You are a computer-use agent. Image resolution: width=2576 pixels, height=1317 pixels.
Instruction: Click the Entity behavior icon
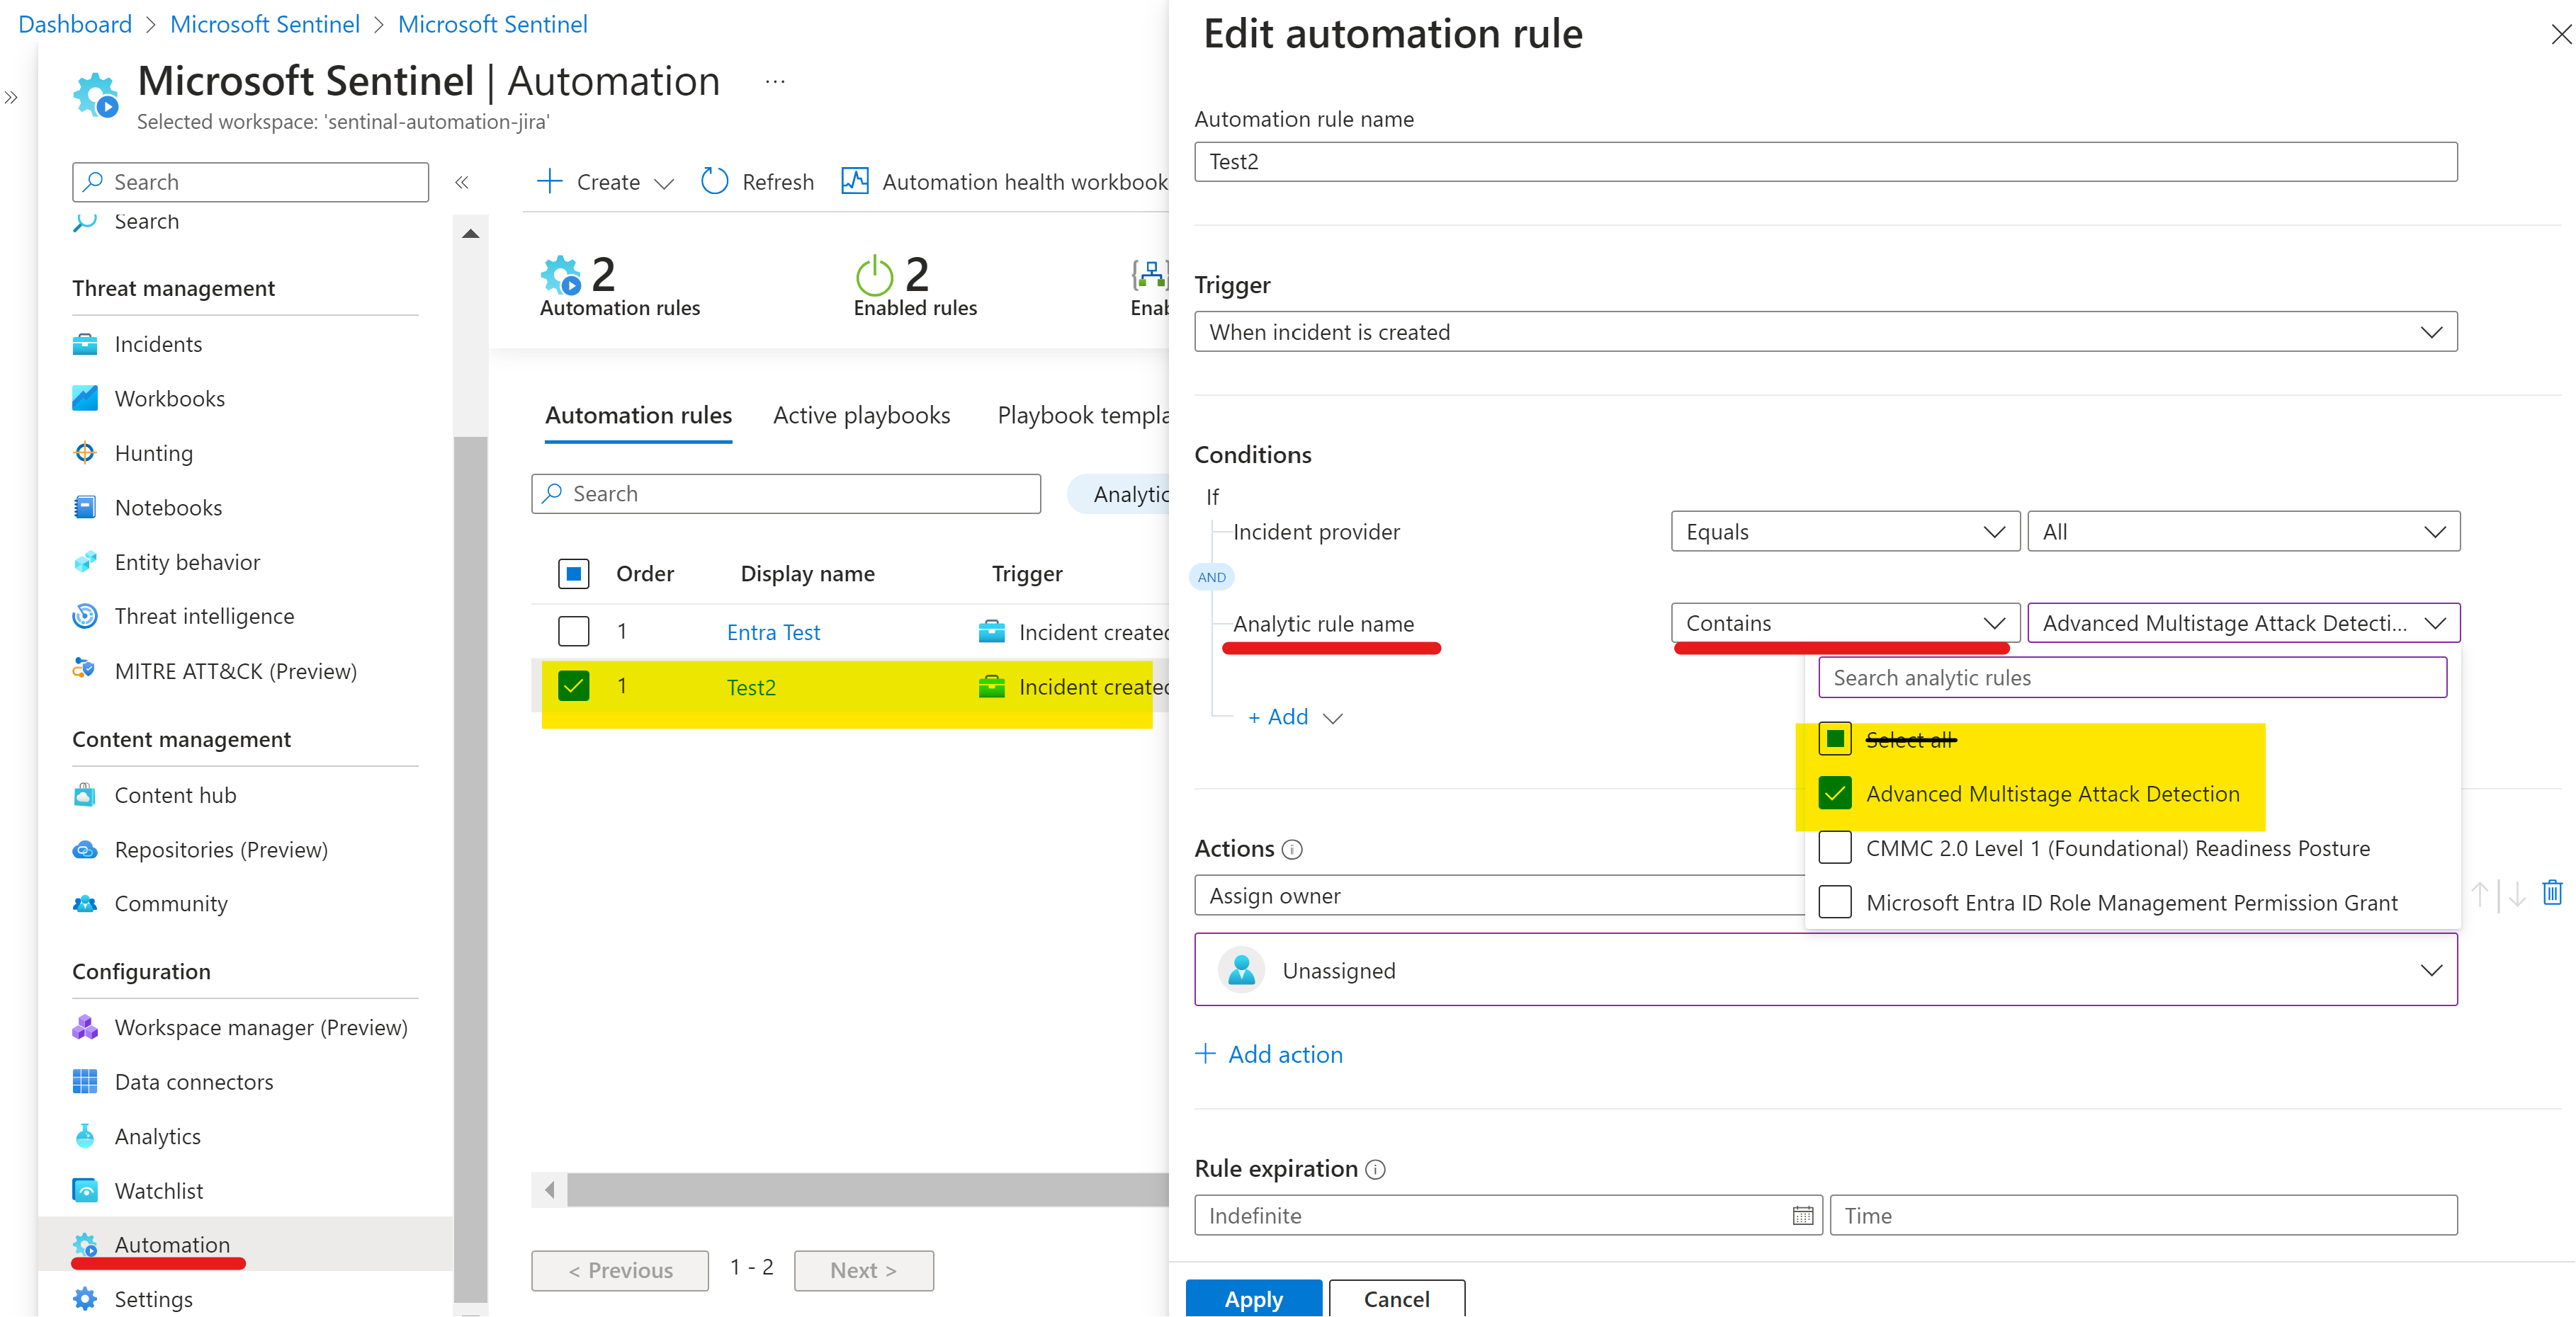point(86,561)
